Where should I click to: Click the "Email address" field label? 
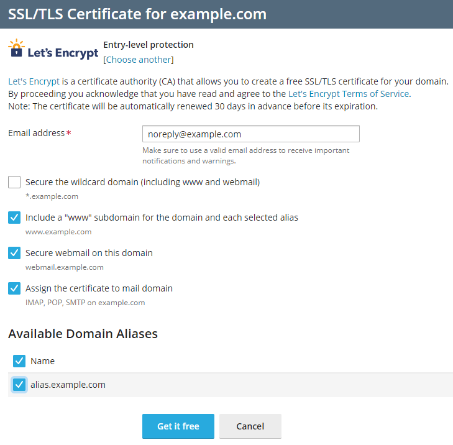[x=36, y=133]
